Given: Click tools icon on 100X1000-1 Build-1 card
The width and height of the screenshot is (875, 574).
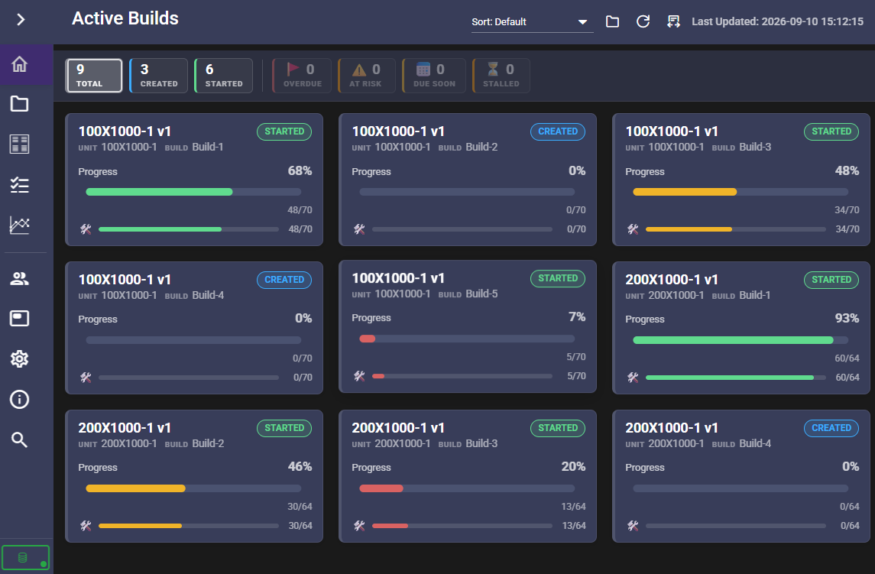Looking at the screenshot, I should [x=86, y=229].
